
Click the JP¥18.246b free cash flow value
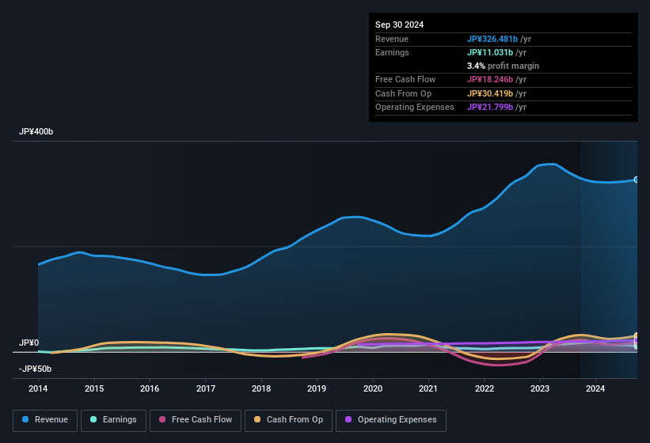[490, 79]
